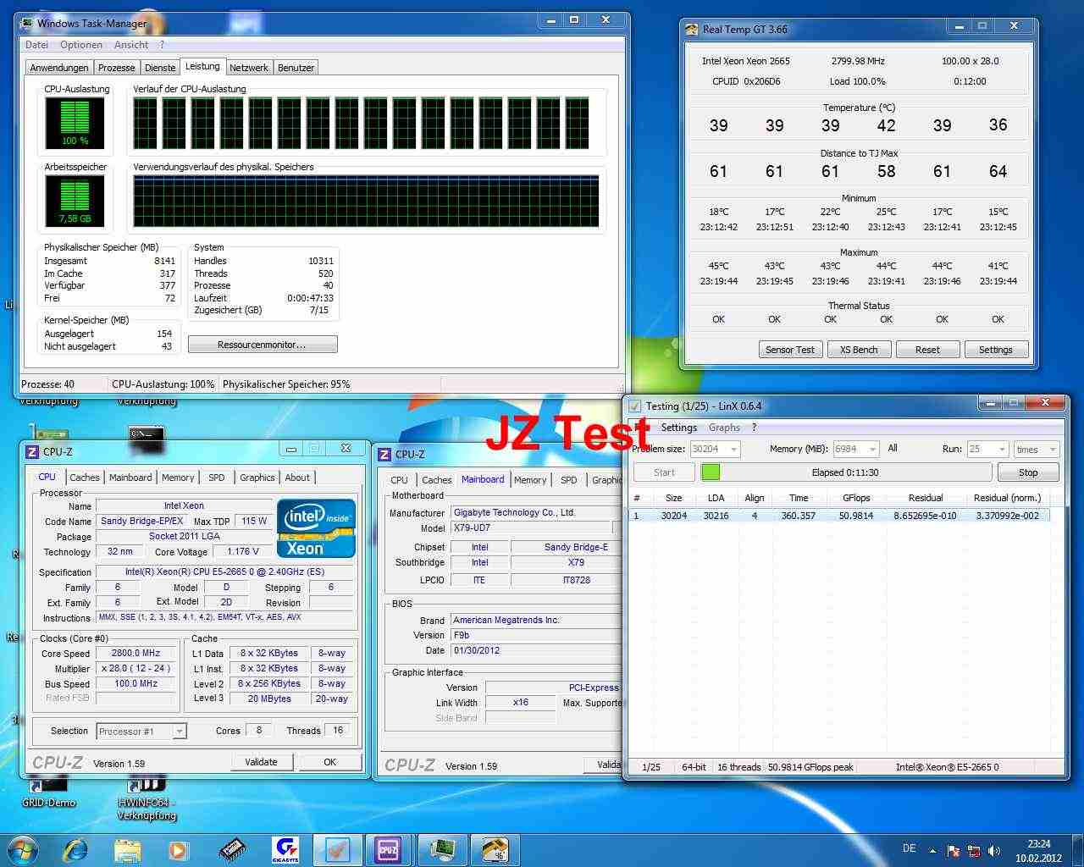Open Settings button in Real Temp
The height and width of the screenshot is (867, 1084).
(x=996, y=350)
